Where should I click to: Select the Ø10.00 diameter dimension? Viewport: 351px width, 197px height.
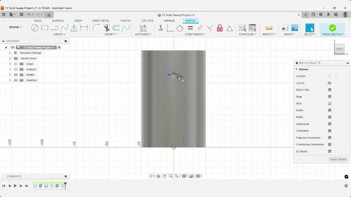177,75
